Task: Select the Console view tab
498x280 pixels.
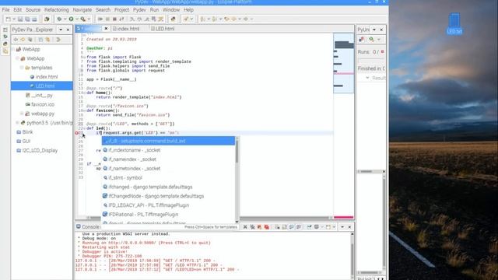Action: (88, 226)
